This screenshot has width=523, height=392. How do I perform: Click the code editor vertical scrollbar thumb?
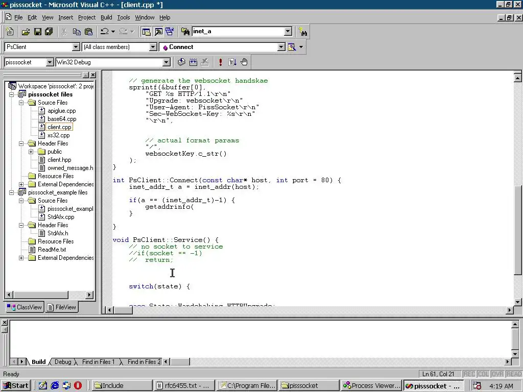(518, 230)
